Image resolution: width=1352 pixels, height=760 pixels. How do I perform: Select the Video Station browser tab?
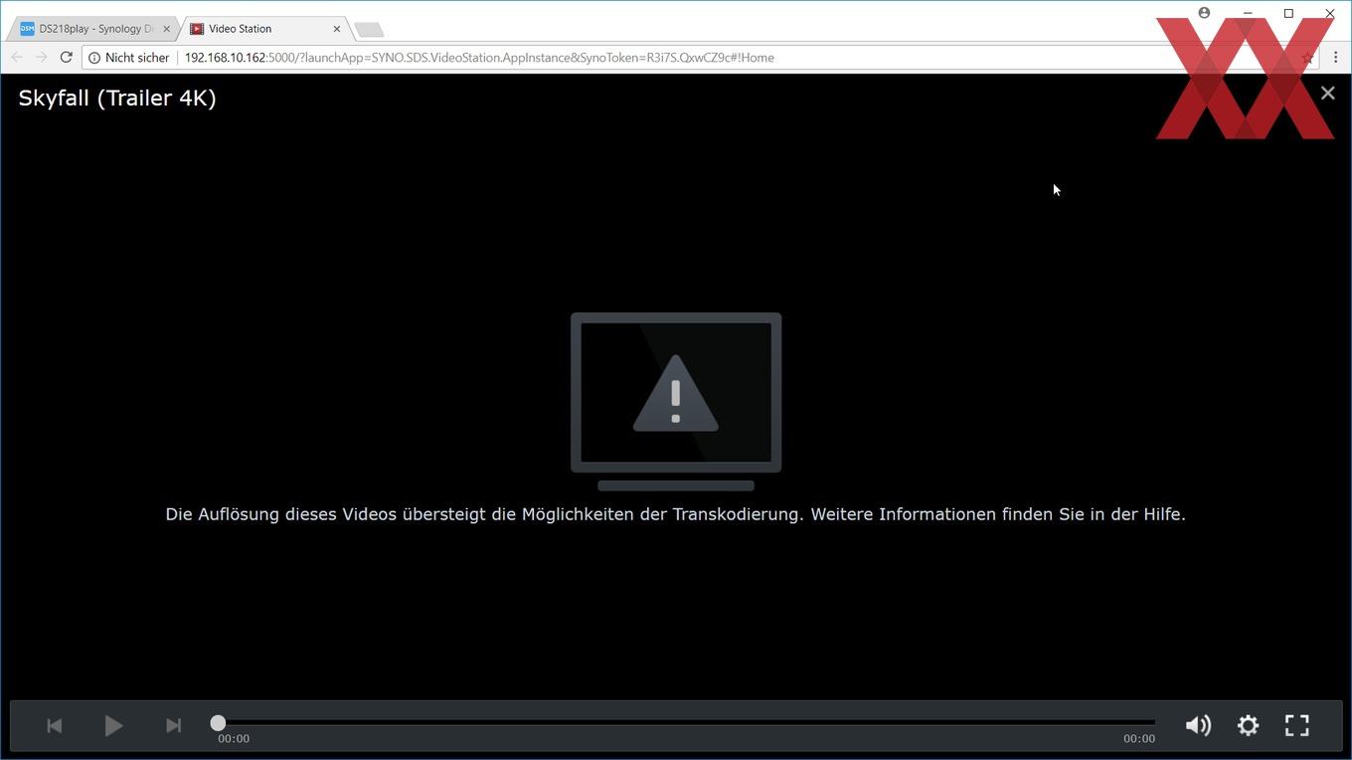point(263,29)
